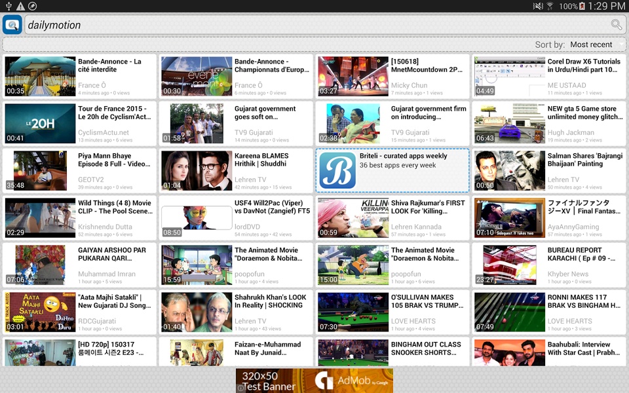This screenshot has width=629, height=393.
Task: Play RONNI MAKES 117 BRAK thumbnail
Action: tap(510, 312)
